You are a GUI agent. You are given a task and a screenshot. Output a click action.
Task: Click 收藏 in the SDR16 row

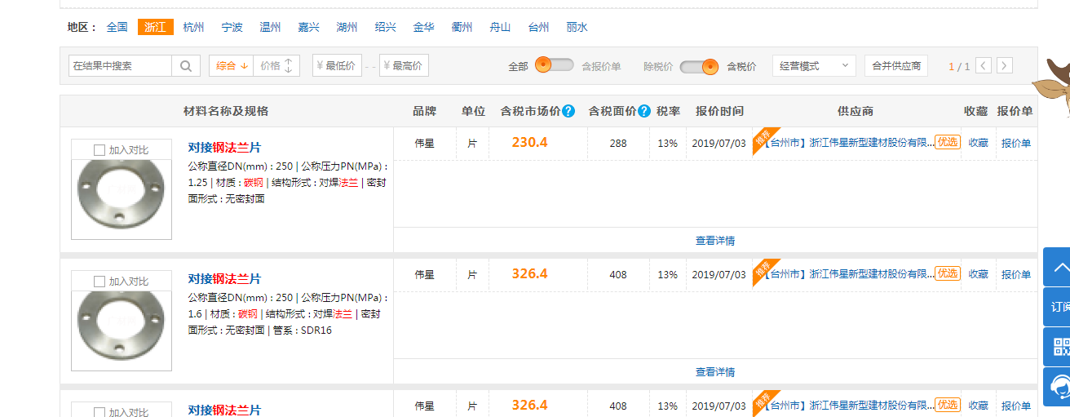coord(979,274)
